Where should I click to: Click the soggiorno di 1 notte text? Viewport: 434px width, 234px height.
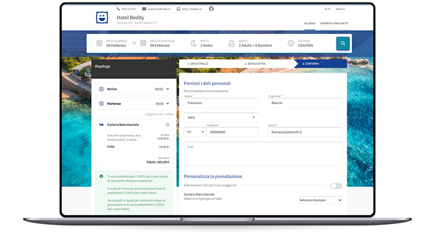pyautogui.click(x=159, y=114)
